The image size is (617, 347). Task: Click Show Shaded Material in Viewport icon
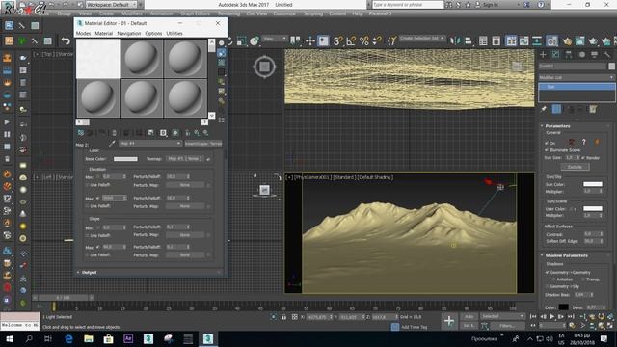pos(175,133)
